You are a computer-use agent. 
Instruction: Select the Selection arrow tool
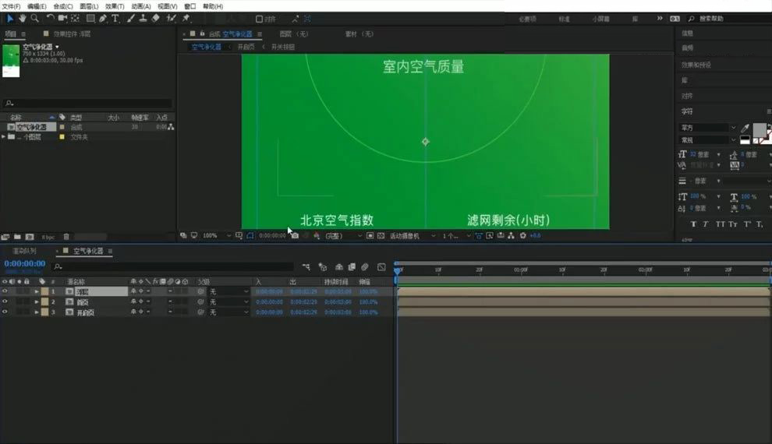[9, 19]
